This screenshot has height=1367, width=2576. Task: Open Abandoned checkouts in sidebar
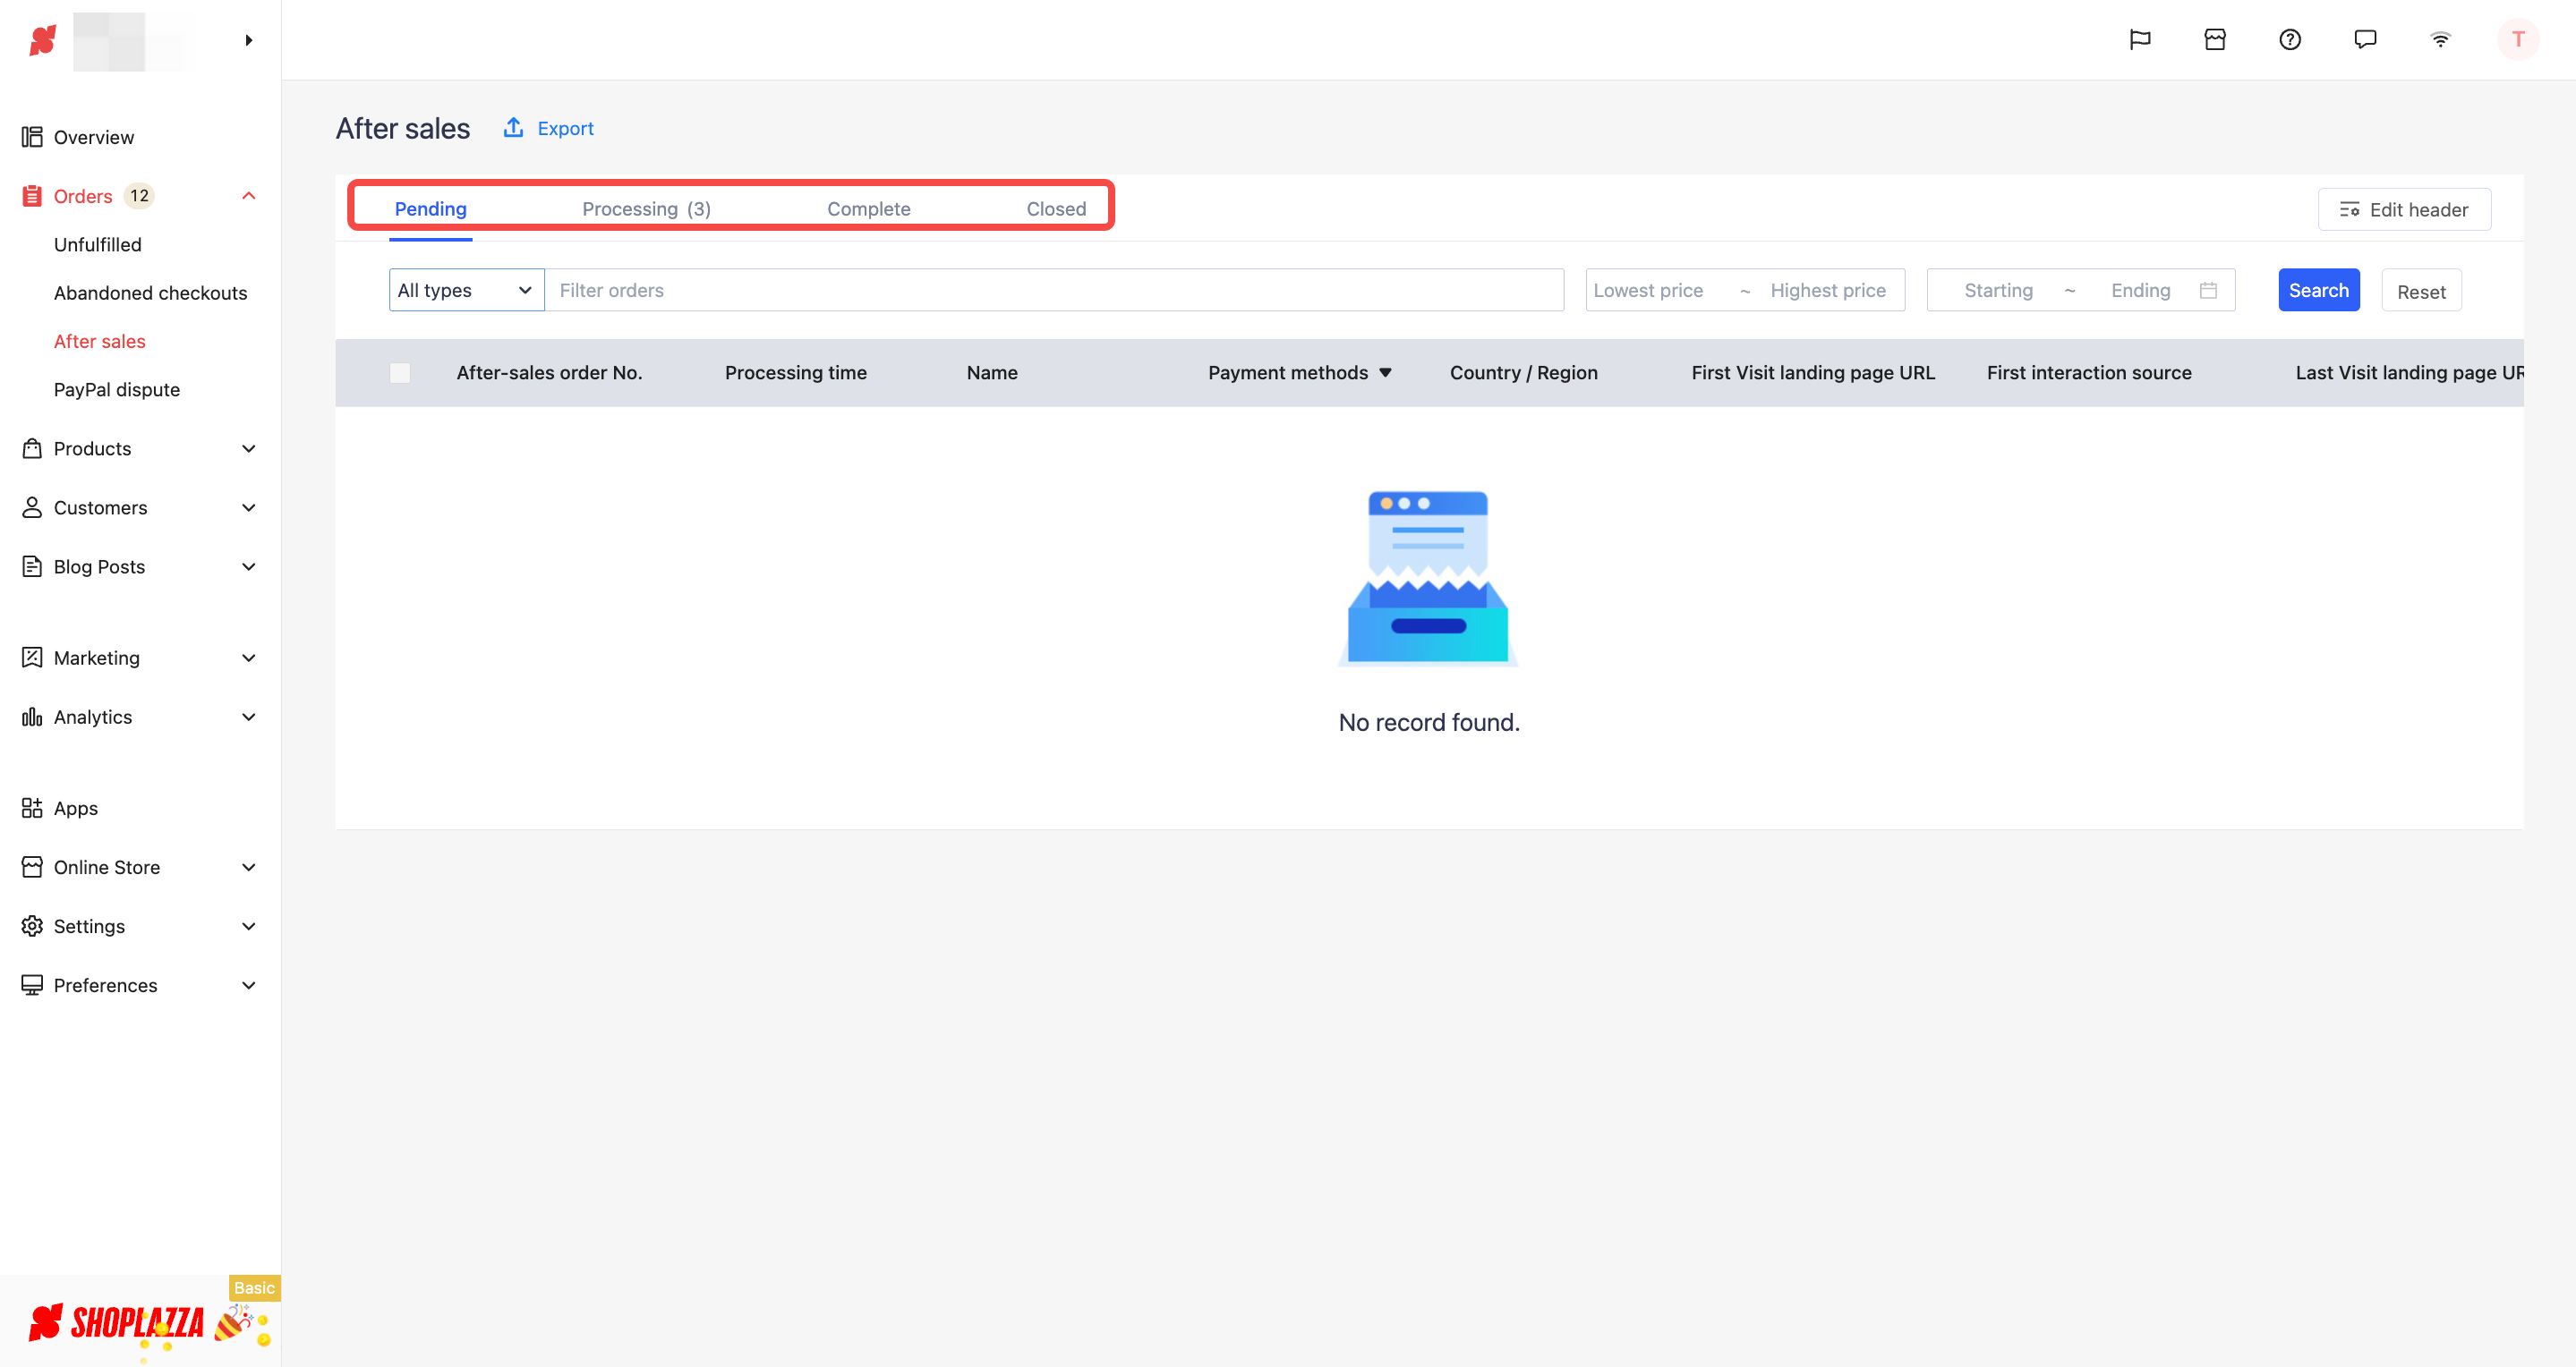(150, 293)
